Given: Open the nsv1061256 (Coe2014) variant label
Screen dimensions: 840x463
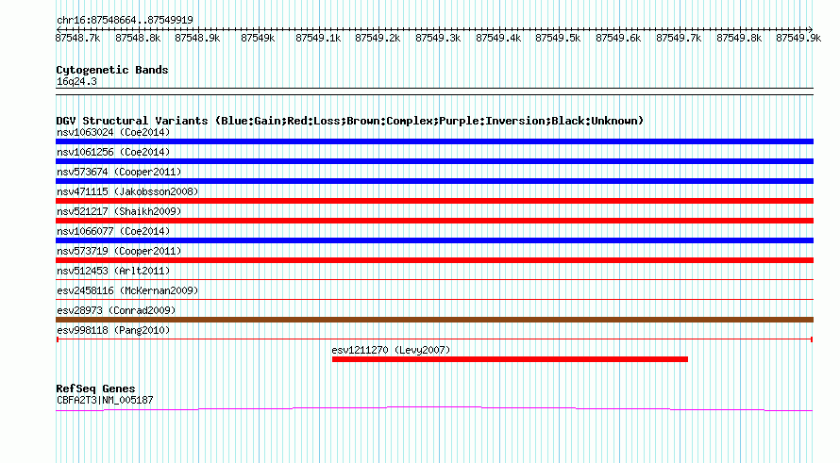Looking at the screenshot, I should point(113,152).
